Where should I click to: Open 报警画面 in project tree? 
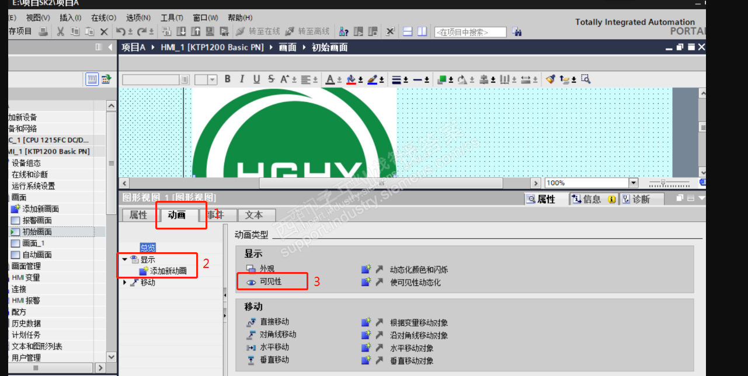coord(37,221)
